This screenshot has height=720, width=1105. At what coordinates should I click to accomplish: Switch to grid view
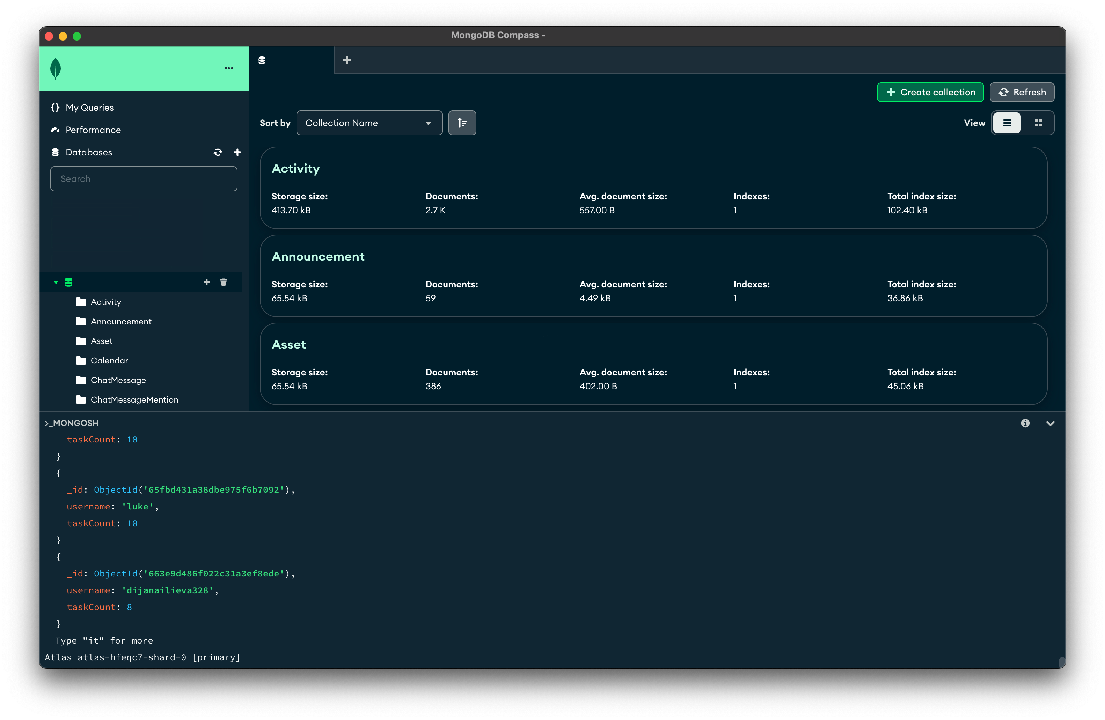click(1038, 123)
